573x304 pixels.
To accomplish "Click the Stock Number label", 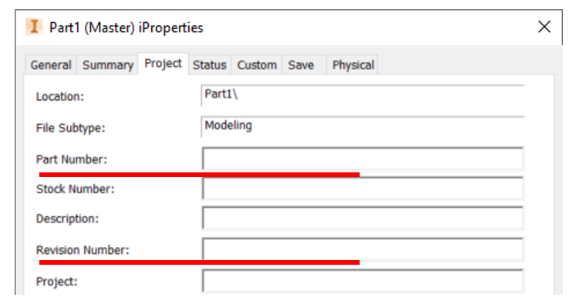I will tap(76, 189).
